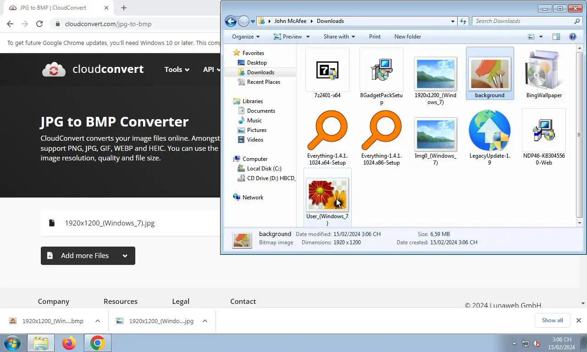
Task: Click the muted volume tray icon
Action: pos(537,343)
